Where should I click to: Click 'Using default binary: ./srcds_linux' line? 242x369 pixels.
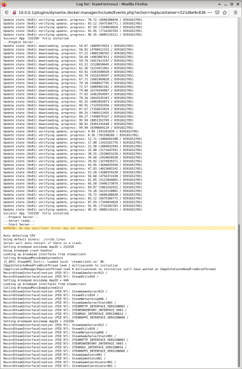(x=34, y=239)
